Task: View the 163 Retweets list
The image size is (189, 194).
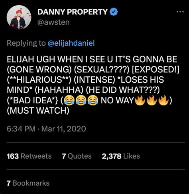Action: click(x=29, y=156)
